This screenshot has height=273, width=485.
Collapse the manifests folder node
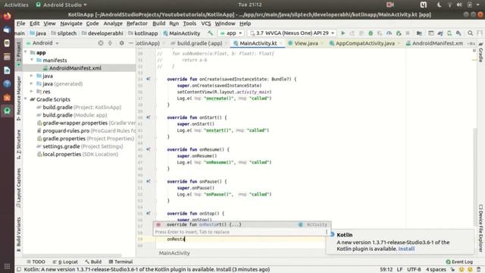pos(32,60)
